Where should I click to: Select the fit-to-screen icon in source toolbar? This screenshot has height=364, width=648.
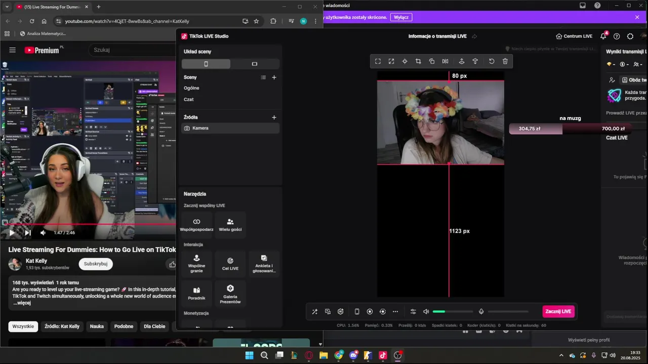[378, 61]
